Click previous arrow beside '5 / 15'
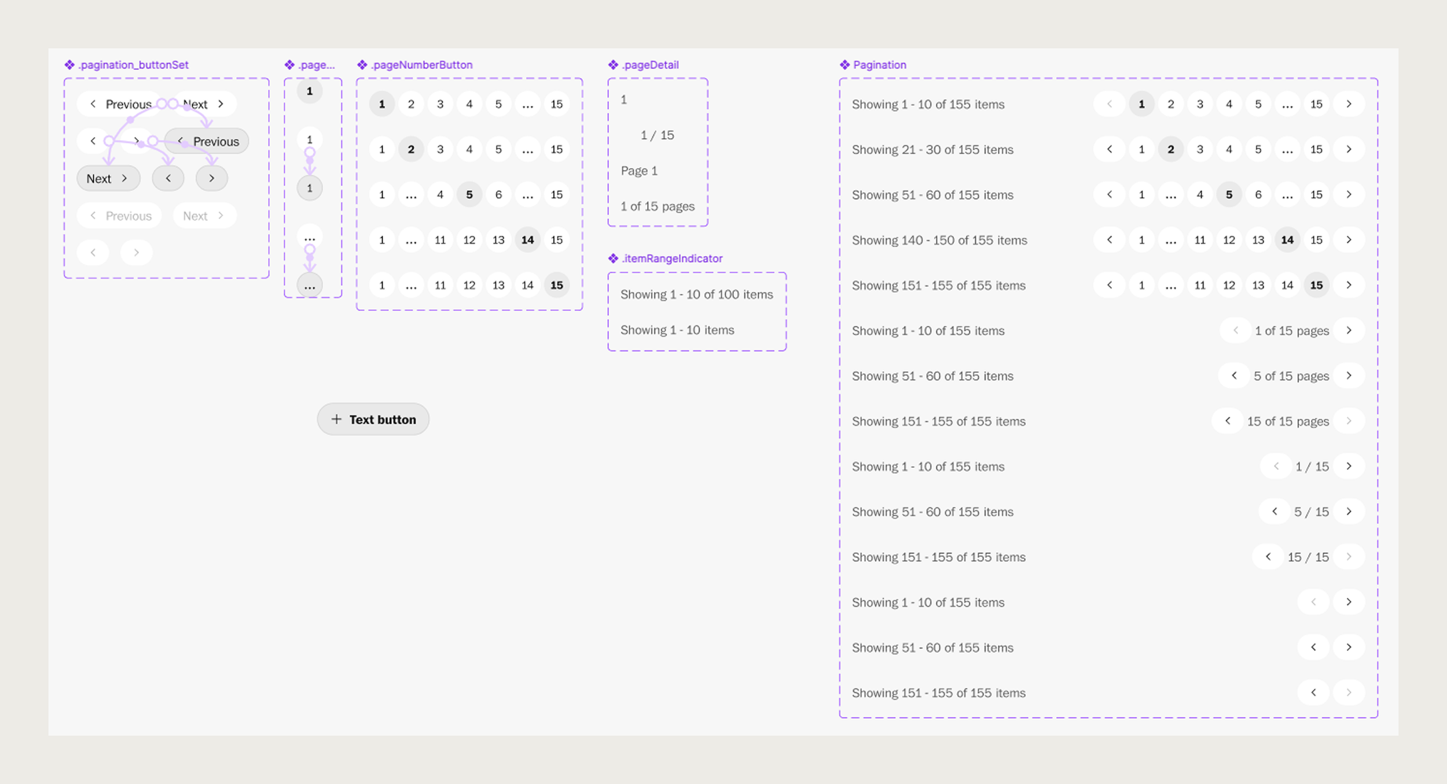 [1275, 512]
